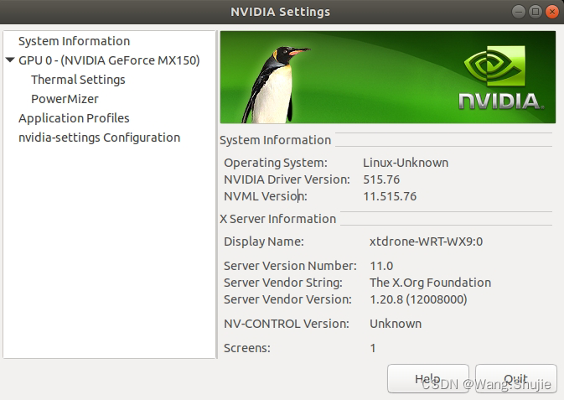Image resolution: width=564 pixels, height=400 pixels.
Task: Click server version number 11.0
Action: click(x=381, y=266)
